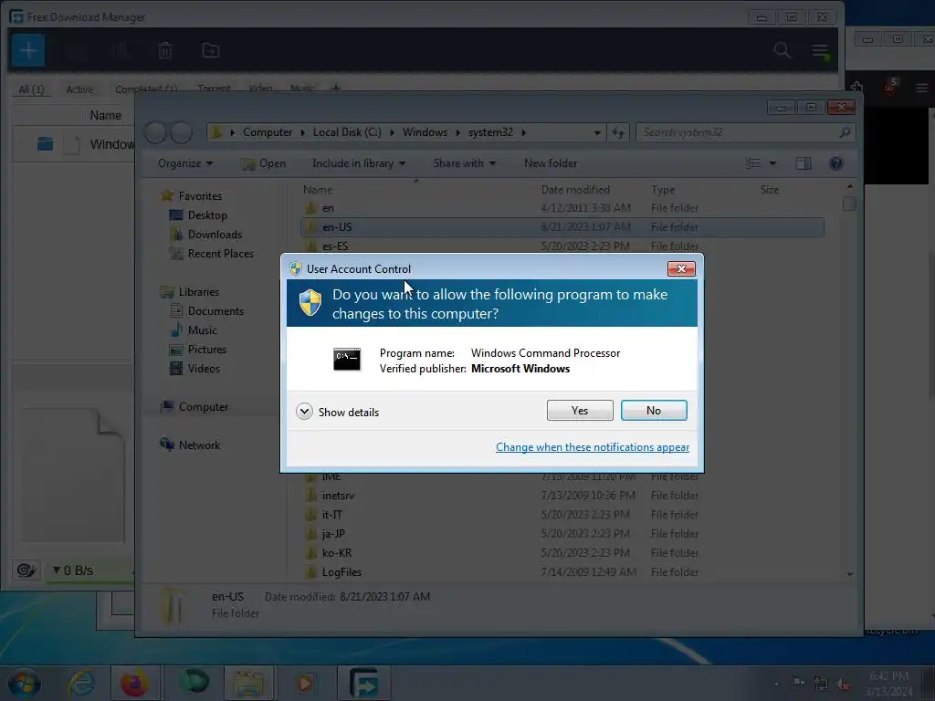Click Open in Explorer toolbar
This screenshot has width=935, height=701.
coord(264,163)
